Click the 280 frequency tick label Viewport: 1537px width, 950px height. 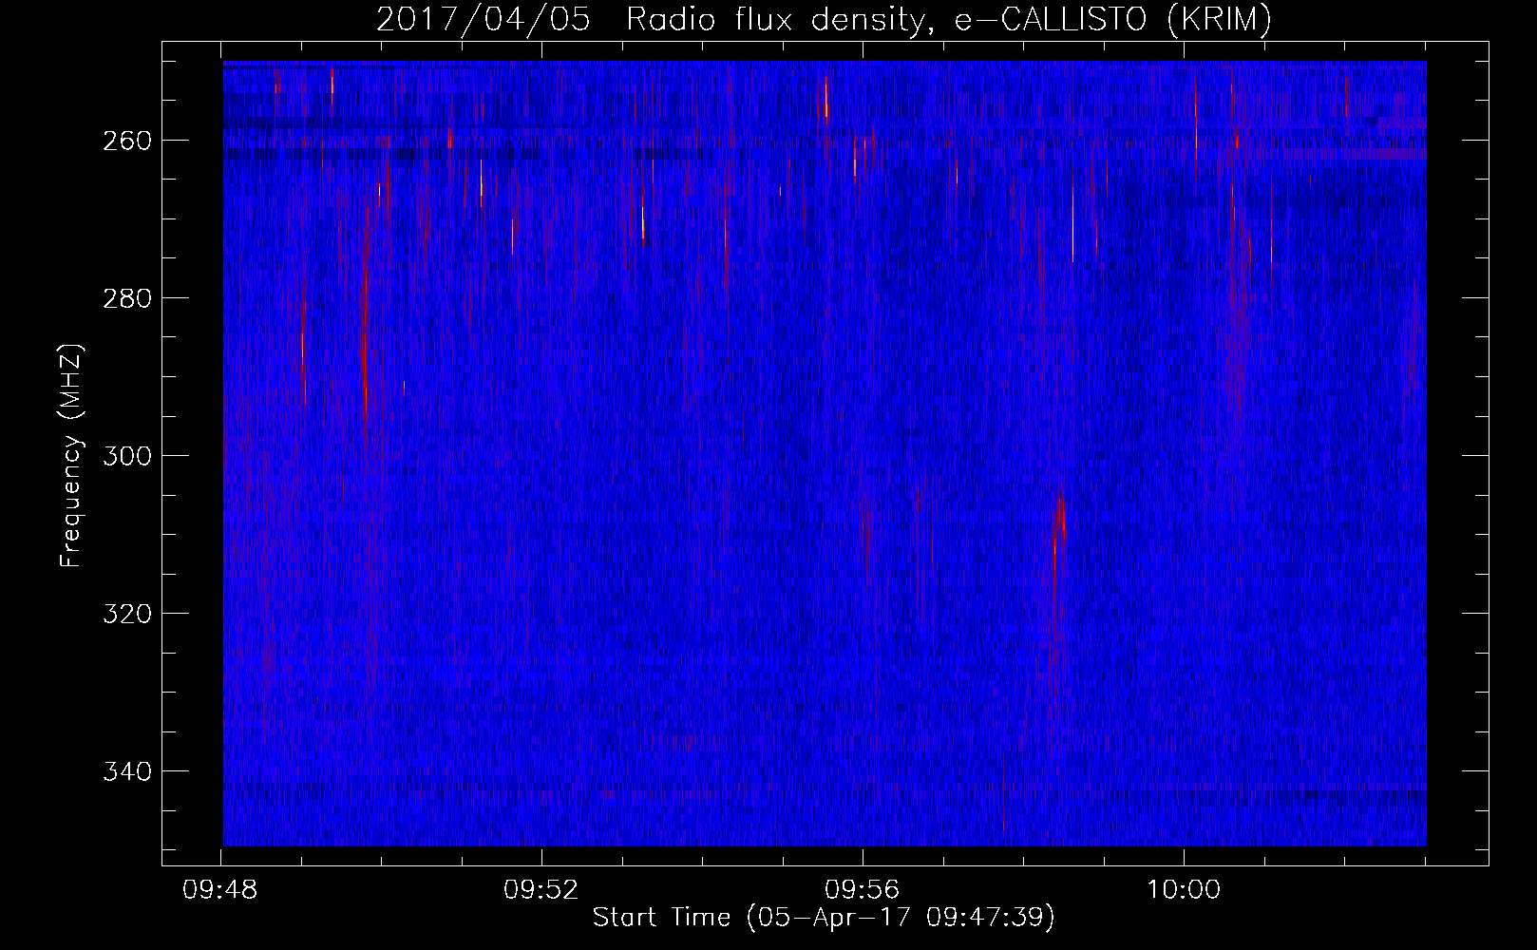125,298
